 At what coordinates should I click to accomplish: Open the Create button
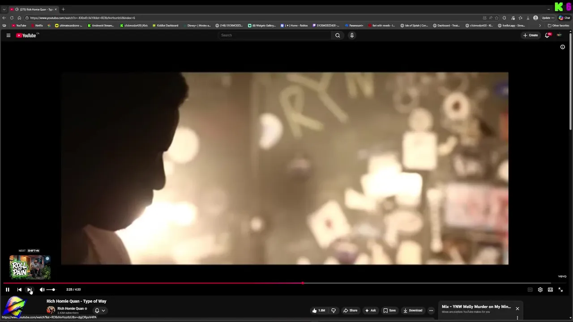point(530,35)
